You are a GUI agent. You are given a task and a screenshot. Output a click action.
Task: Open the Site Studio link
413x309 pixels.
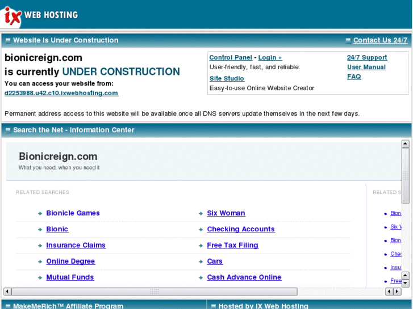[227, 78]
